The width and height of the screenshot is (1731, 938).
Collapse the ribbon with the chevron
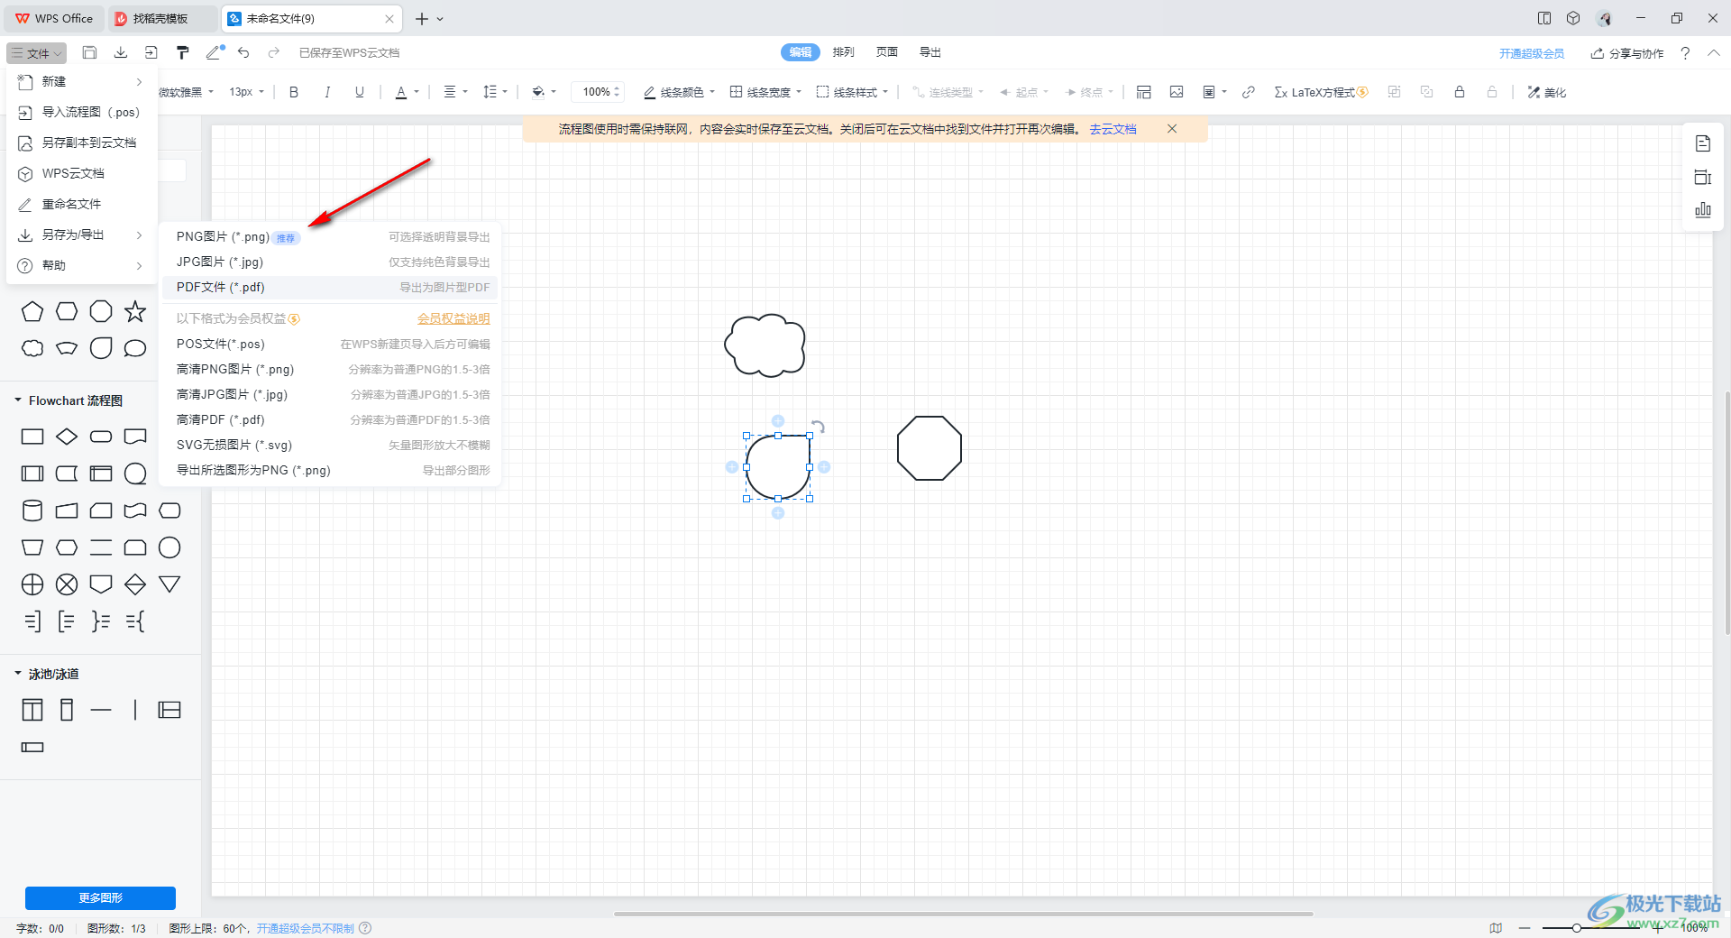[1714, 53]
